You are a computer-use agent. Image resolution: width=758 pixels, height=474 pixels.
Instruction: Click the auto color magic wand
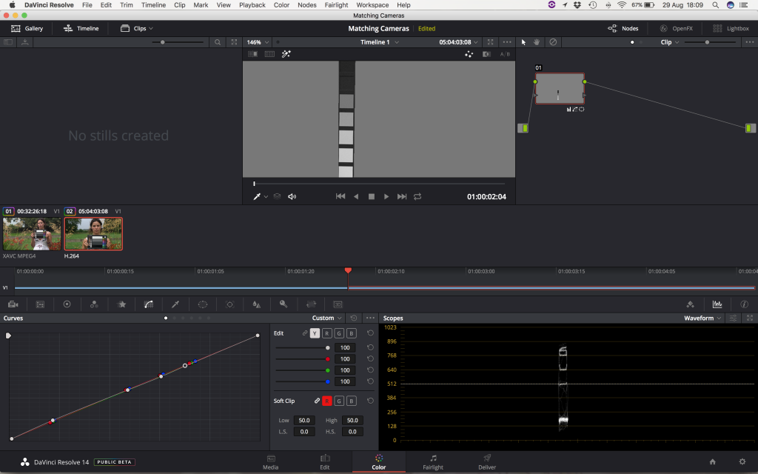pyautogui.click(x=286, y=54)
